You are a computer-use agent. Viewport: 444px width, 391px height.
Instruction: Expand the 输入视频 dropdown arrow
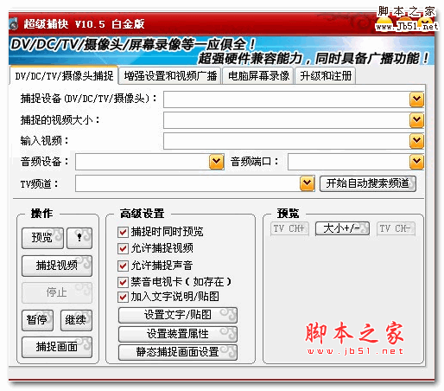[x=416, y=141]
